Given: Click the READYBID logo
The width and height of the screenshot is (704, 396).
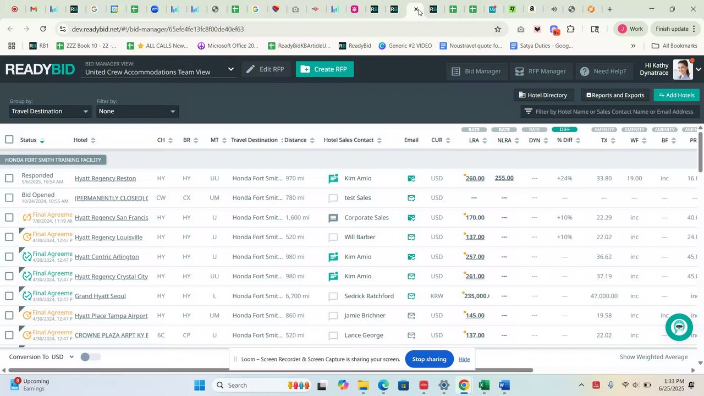Looking at the screenshot, I should (x=40, y=69).
